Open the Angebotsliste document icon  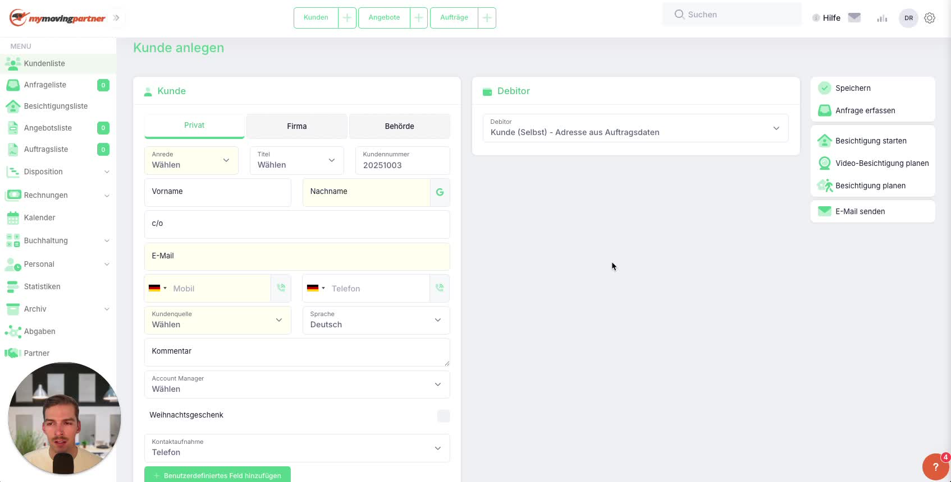point(13,128)
